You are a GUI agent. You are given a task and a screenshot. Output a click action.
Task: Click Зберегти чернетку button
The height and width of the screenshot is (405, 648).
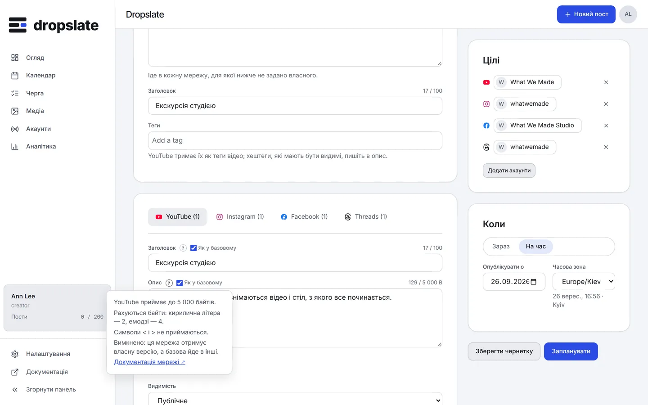coord(504,351)
